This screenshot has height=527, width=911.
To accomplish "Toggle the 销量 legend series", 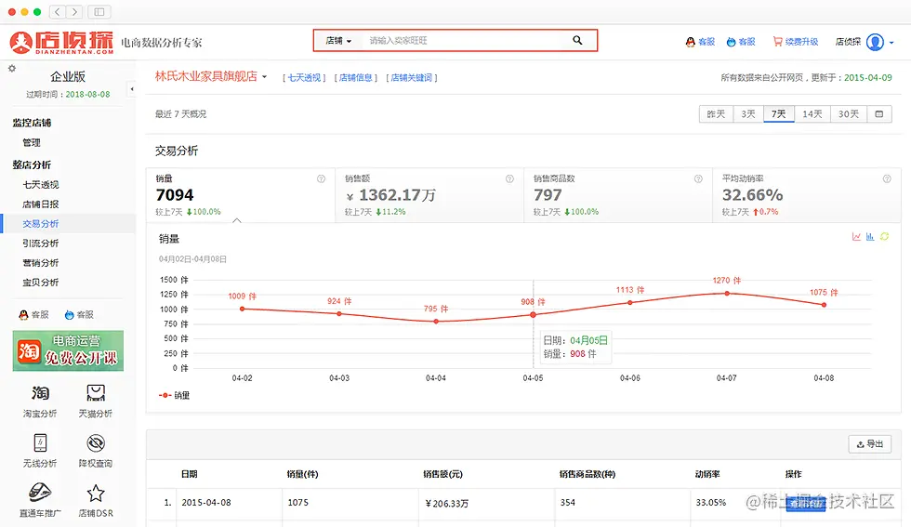I will click(175, 395).
